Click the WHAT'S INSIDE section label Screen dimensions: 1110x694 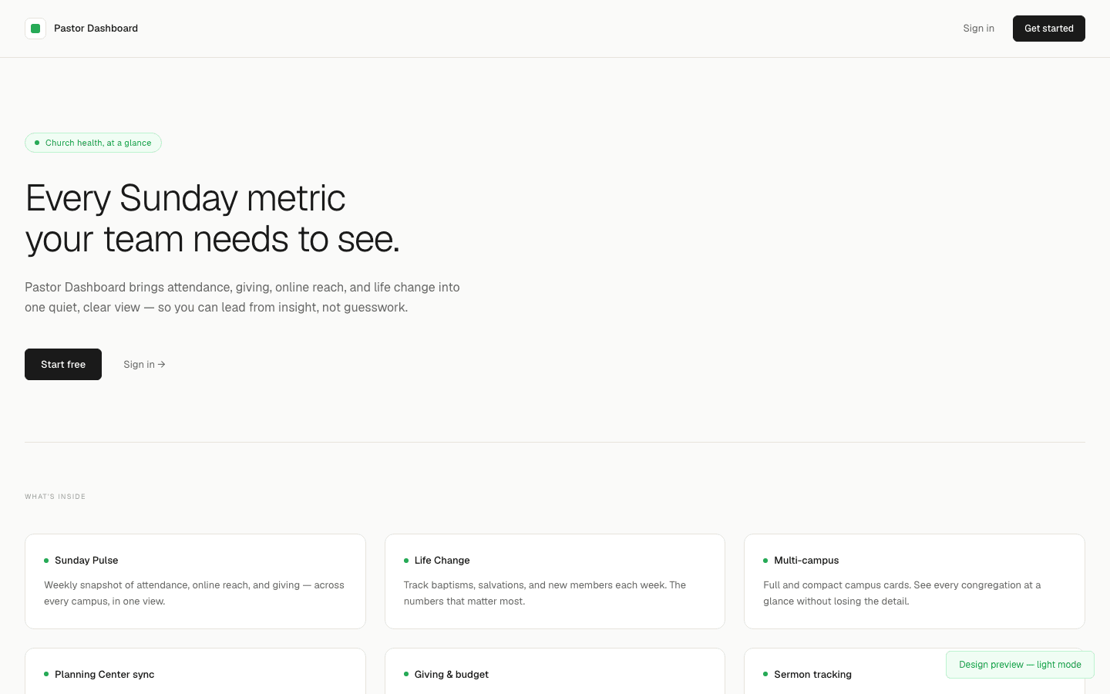pyautogui.click(x=55, y=497)
